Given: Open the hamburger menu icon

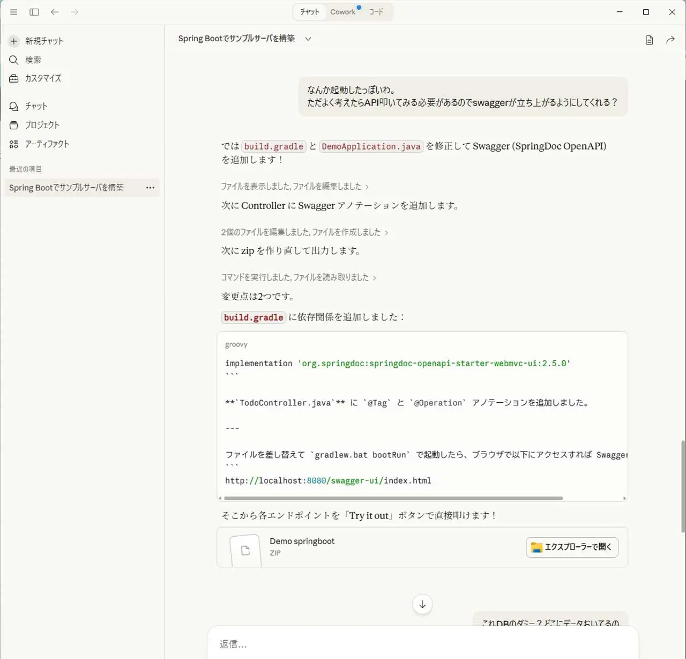Looking at the screenshot, I should [14, 12].
